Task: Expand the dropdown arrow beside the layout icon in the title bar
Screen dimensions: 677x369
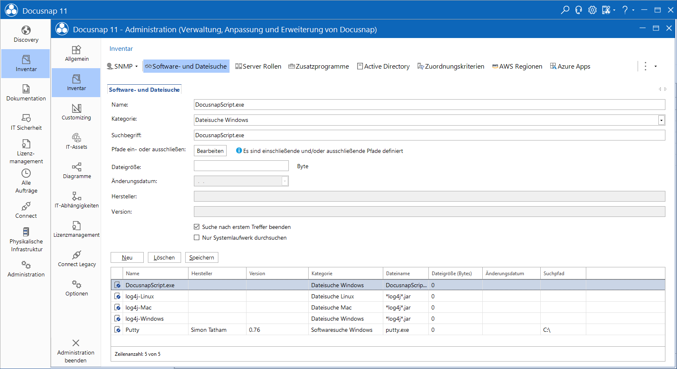Action: 614,10
